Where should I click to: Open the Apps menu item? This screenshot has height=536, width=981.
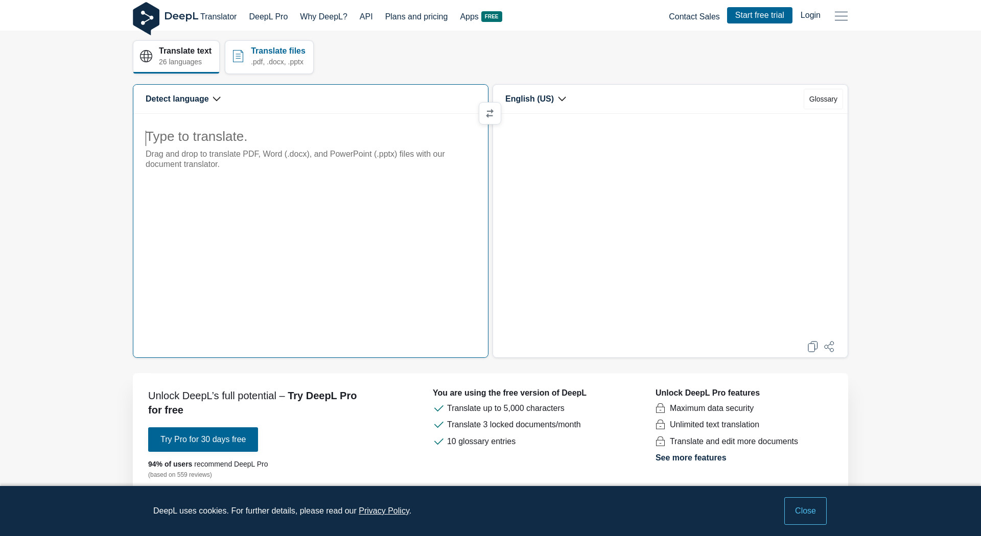coord(469,16)
